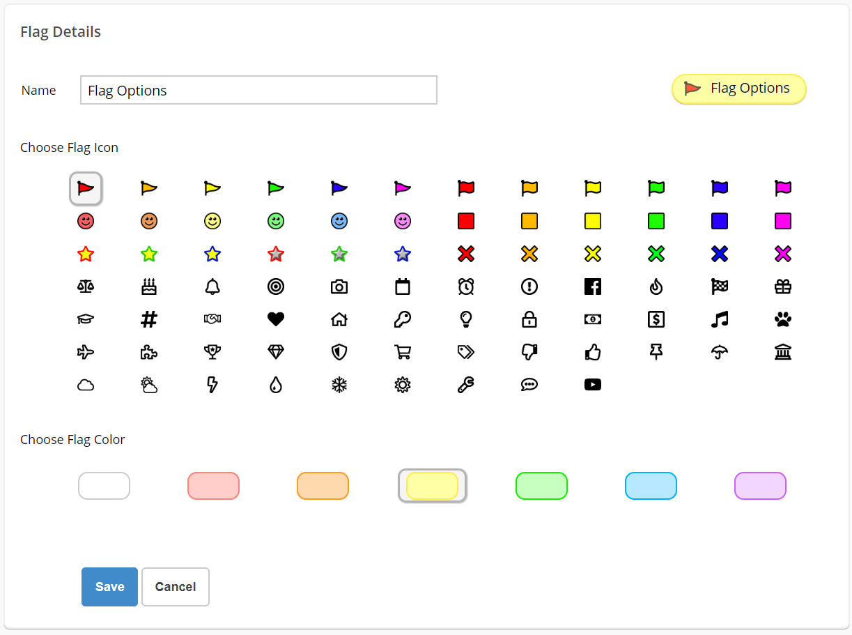Screen dimensions: 852x635
Task: Choose the paw print icon
Action: pyautogui.click(x=783, y=319)
